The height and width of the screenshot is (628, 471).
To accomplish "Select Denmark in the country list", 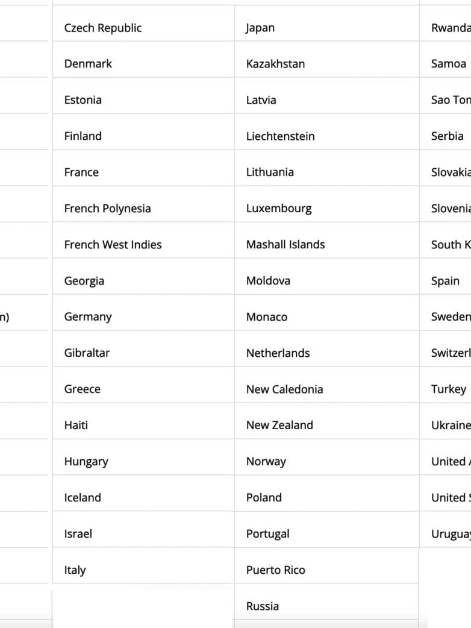I will [88, 64].
